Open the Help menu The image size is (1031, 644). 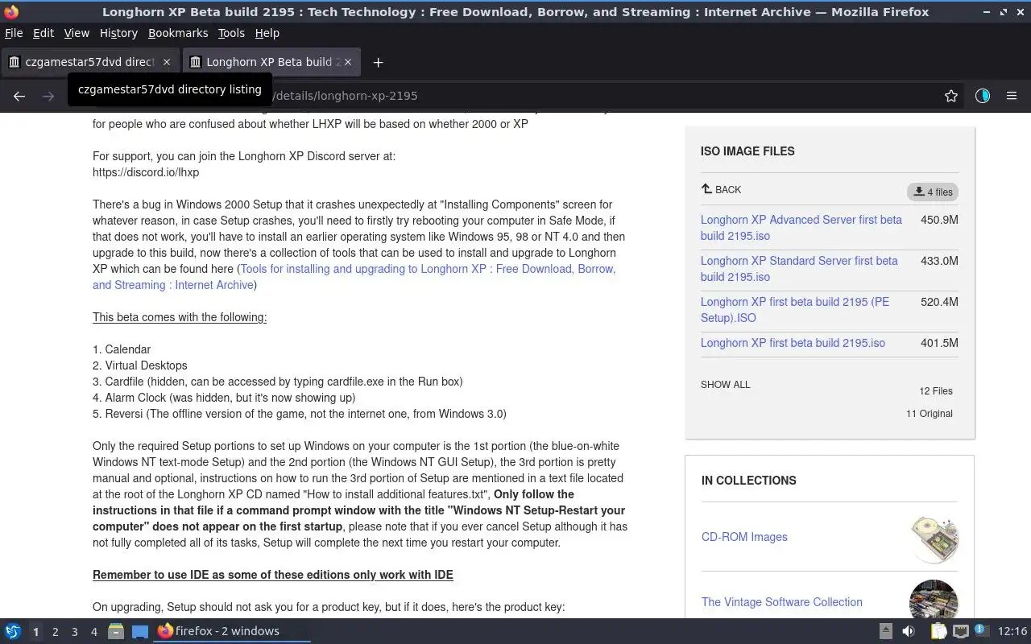pyautogui.click(x=267, y=33)
